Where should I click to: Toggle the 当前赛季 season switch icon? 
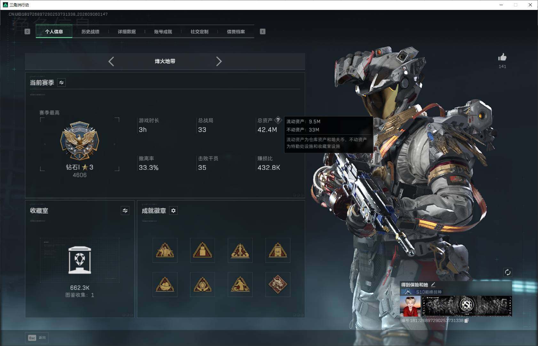[x=61, y=83]
